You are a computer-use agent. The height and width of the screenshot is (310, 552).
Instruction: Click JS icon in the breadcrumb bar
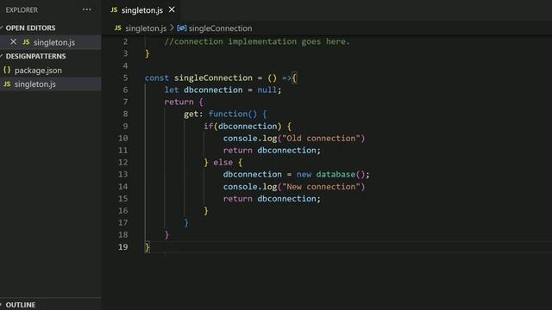click(118, 28)
